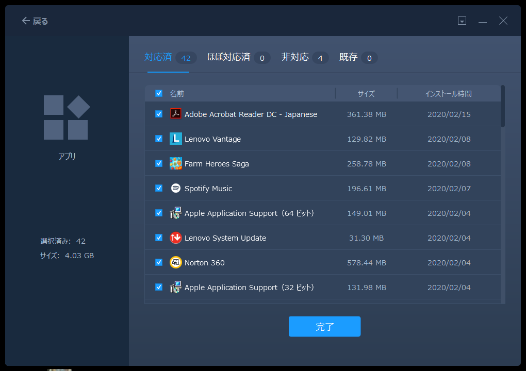Image resolution: width=526 pixels, height=371 pixels.
Task: Click the 31.30 MB size value
Action: tap(366, 238)
